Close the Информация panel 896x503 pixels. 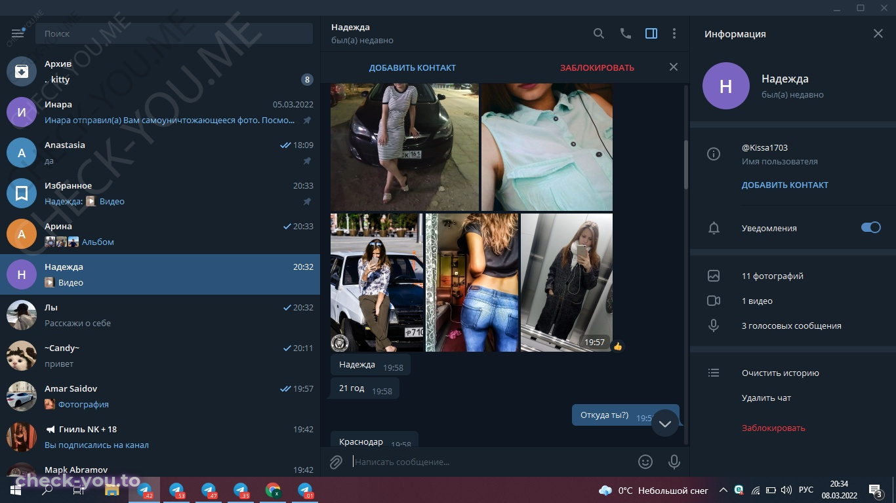point(878,33)
